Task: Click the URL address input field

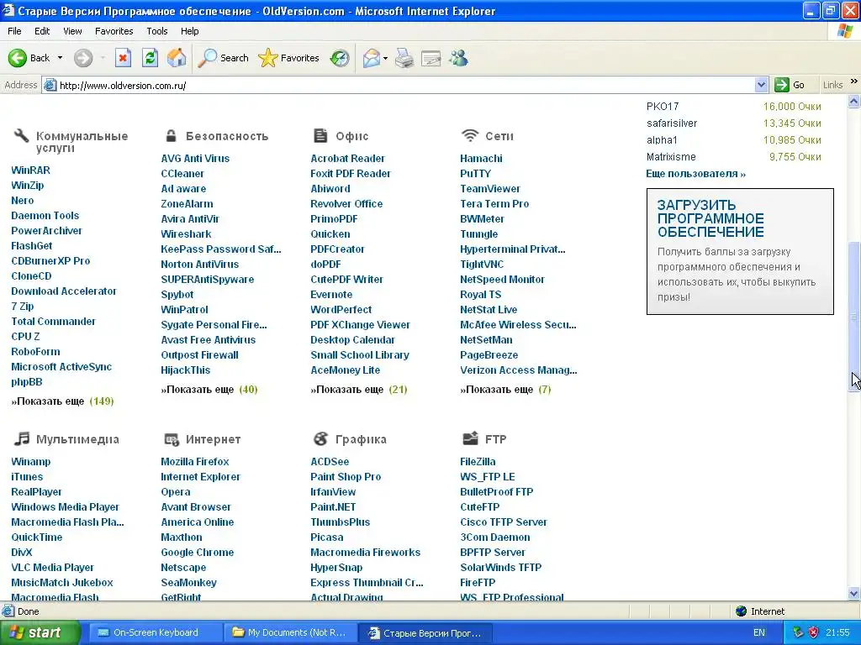Action: point(405,85)
